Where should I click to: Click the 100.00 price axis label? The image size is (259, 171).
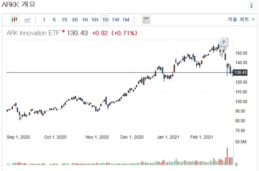pyautogui.click(x=241, y=101)
